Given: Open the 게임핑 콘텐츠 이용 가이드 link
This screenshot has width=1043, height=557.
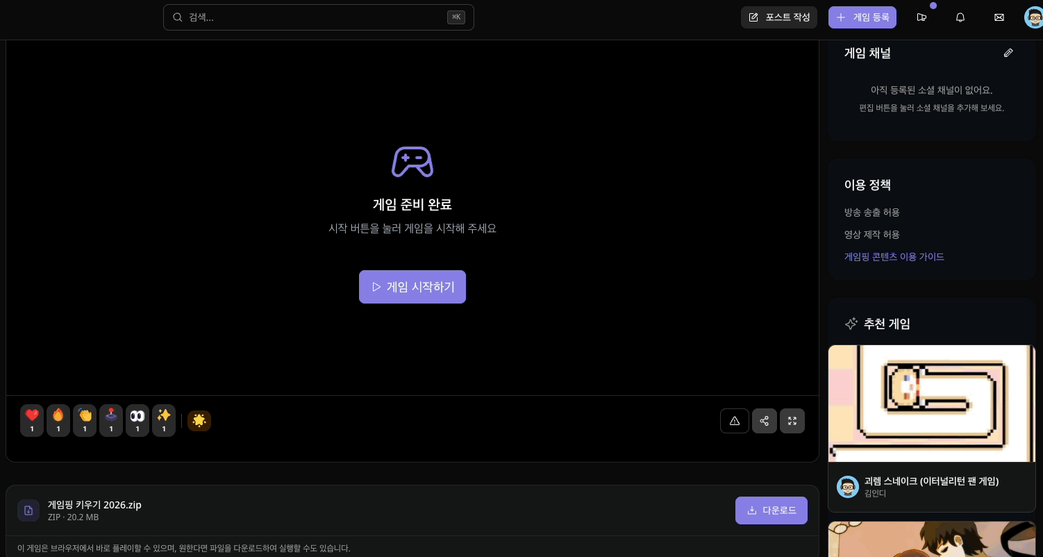Looking at the screenshot, I should pos(894,256).
